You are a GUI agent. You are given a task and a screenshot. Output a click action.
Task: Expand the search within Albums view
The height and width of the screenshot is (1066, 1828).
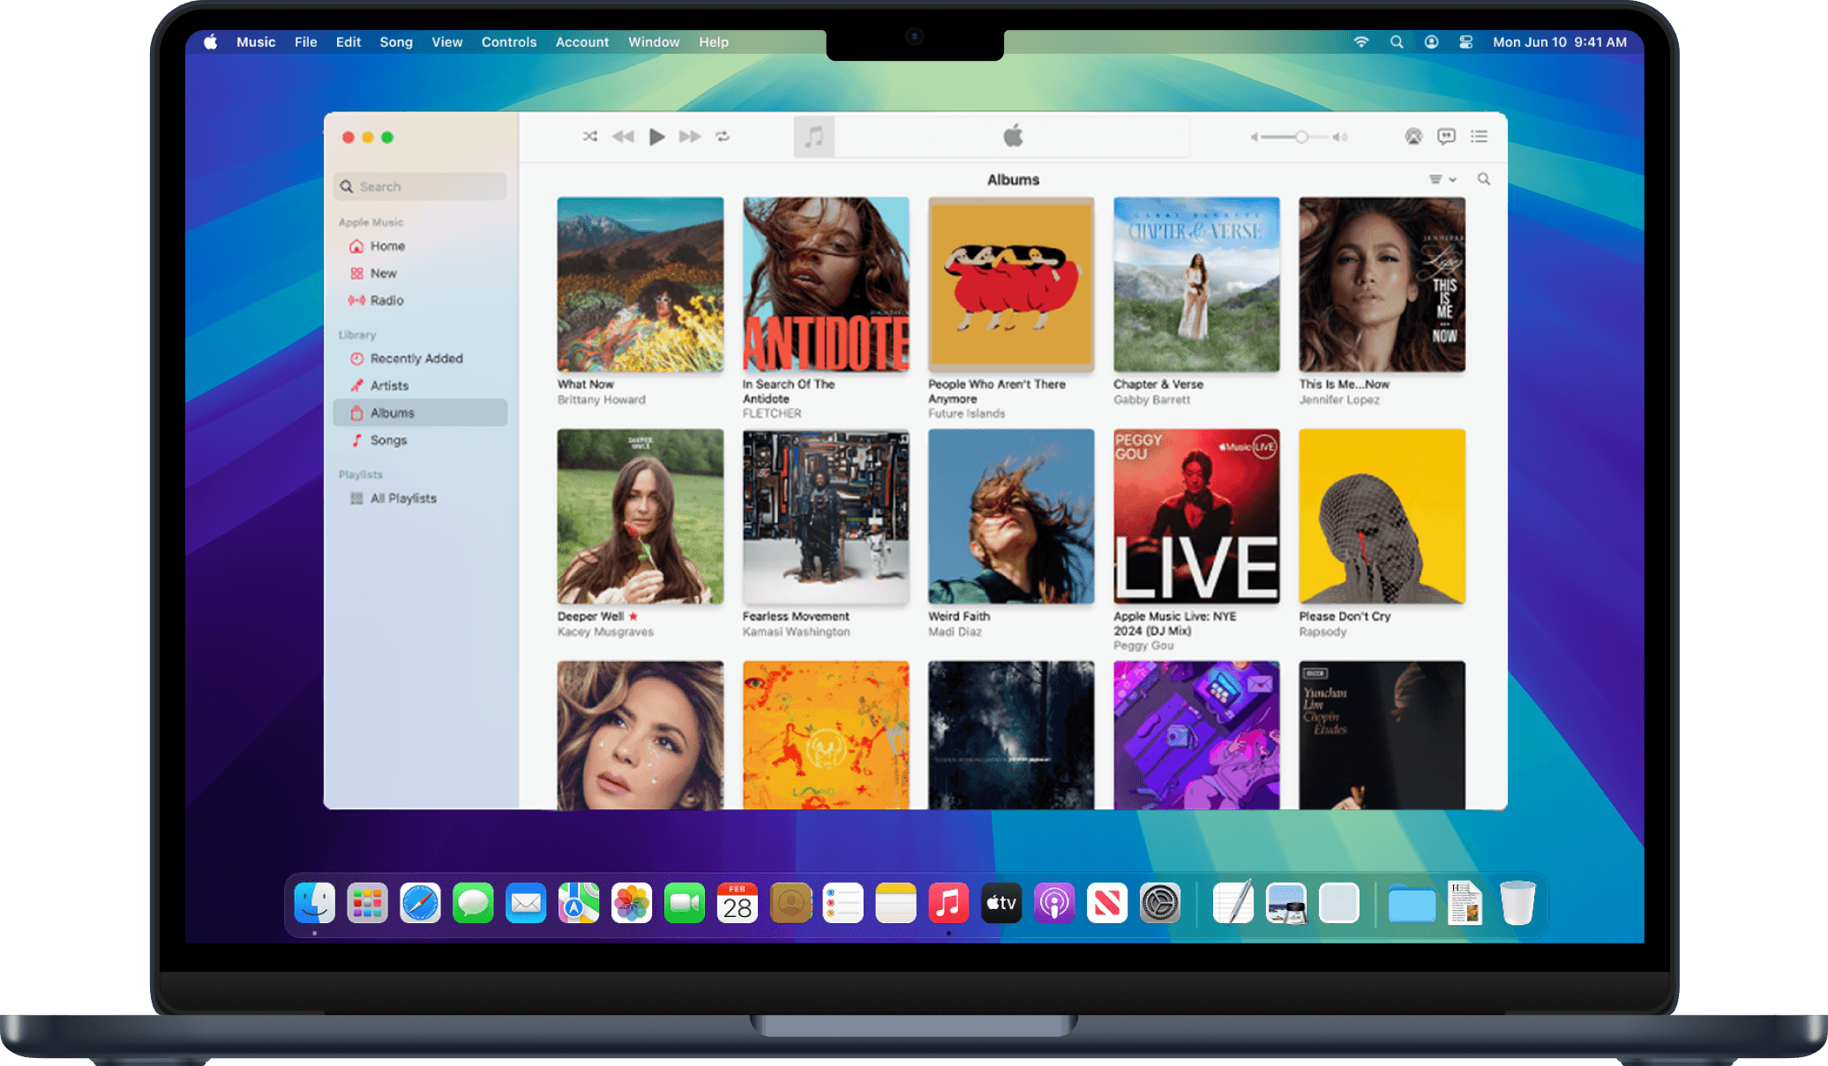(1483, 179)
